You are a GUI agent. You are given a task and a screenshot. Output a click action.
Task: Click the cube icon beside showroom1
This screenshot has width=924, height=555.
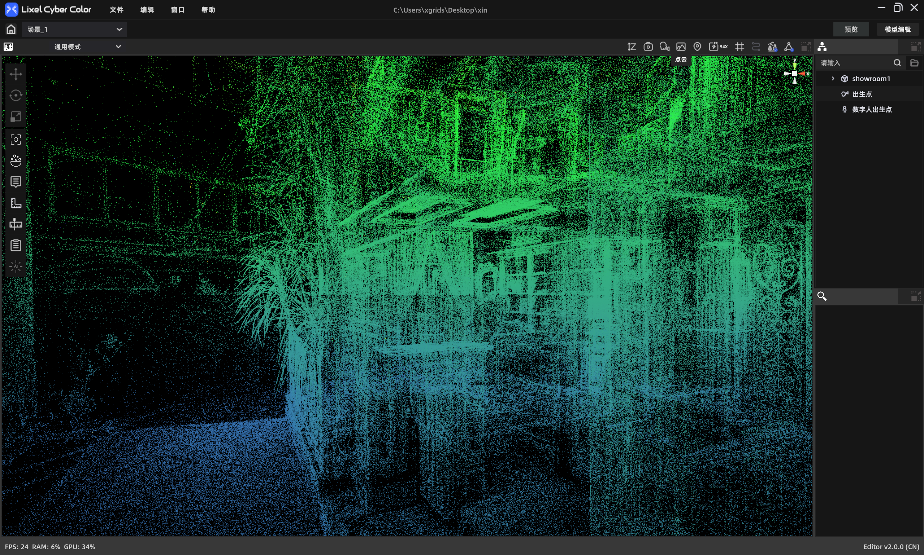point(845,79)
